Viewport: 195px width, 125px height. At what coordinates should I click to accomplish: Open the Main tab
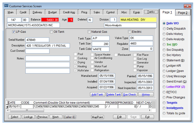tap(11, 12)
